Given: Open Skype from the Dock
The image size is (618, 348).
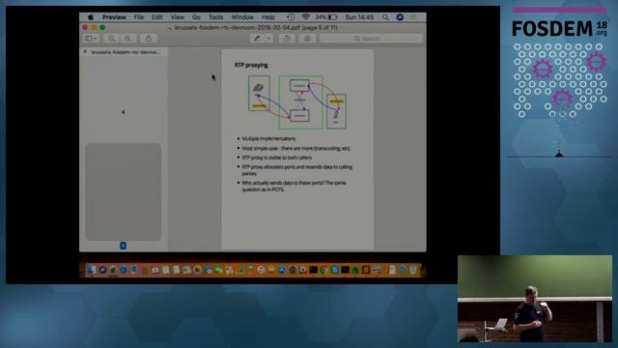Looking at the screenshot, I should (x=335, y=270).
